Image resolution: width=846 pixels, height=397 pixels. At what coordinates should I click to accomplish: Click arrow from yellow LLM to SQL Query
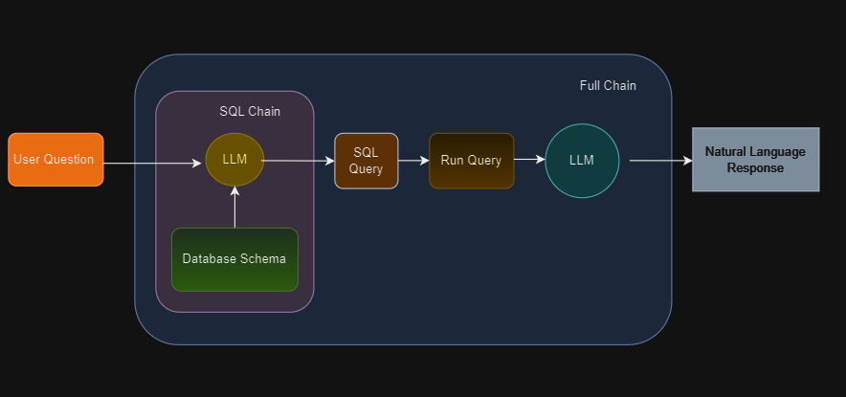[297, 161]
